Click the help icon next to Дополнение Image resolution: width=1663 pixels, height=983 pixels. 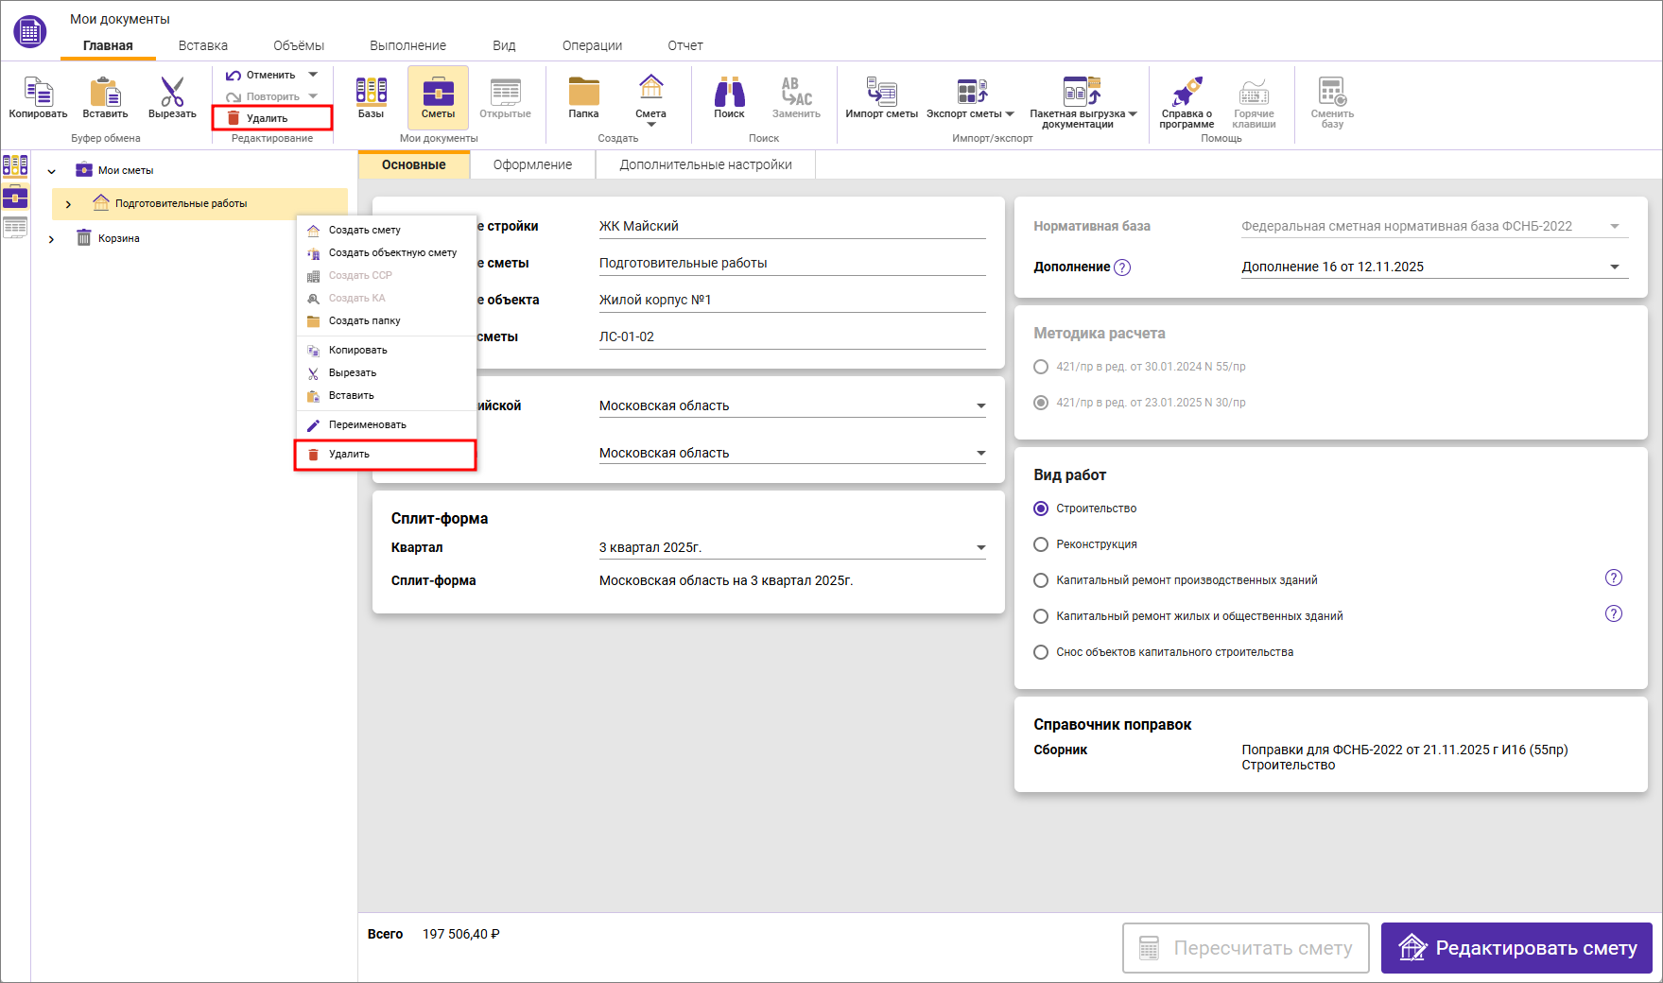1122,267
